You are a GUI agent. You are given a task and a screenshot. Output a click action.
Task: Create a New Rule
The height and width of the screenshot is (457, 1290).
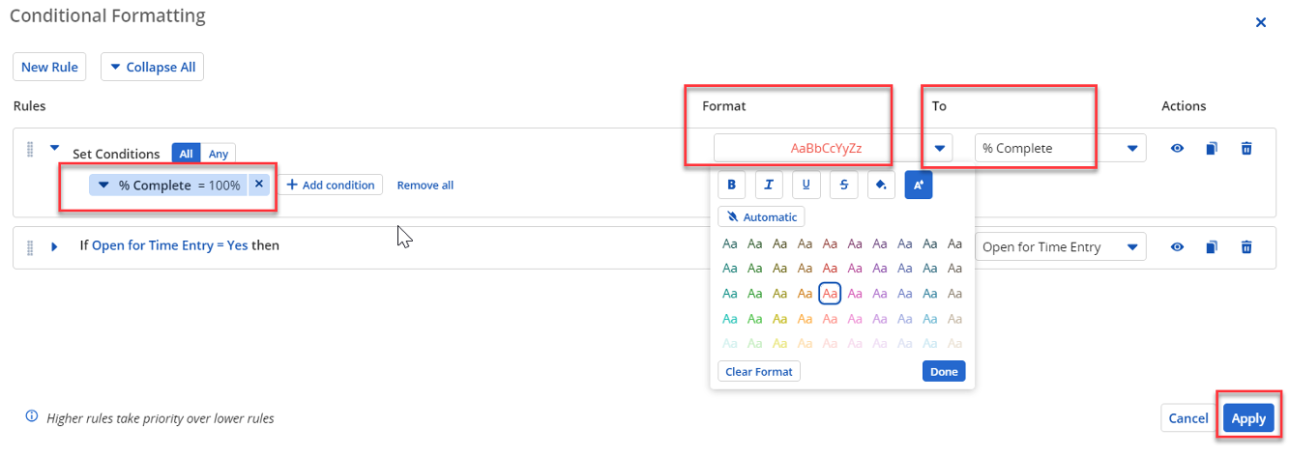49,67
